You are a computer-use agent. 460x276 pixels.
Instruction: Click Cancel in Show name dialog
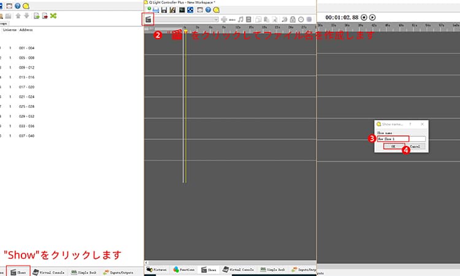tap(415, 147)
